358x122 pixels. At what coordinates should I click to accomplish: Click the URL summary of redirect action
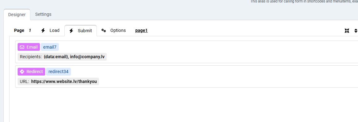click(x=58, y=81)
